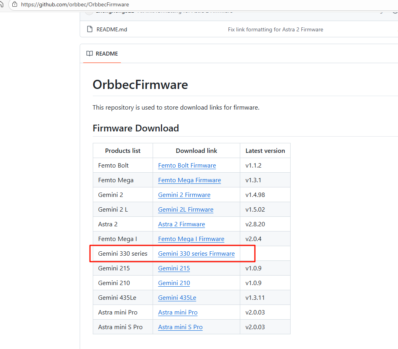Open the Gemini 435Le download link
Viewport: 398px width, 349px height.
pos(177,298)
